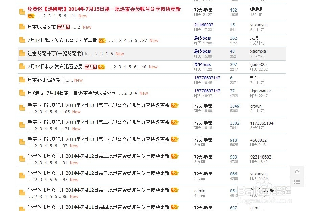Click the hot badge on 7月14日私人发布迅雷会员第二批
This screenshot has height=211, width=309.
click(x=102, y=40)
